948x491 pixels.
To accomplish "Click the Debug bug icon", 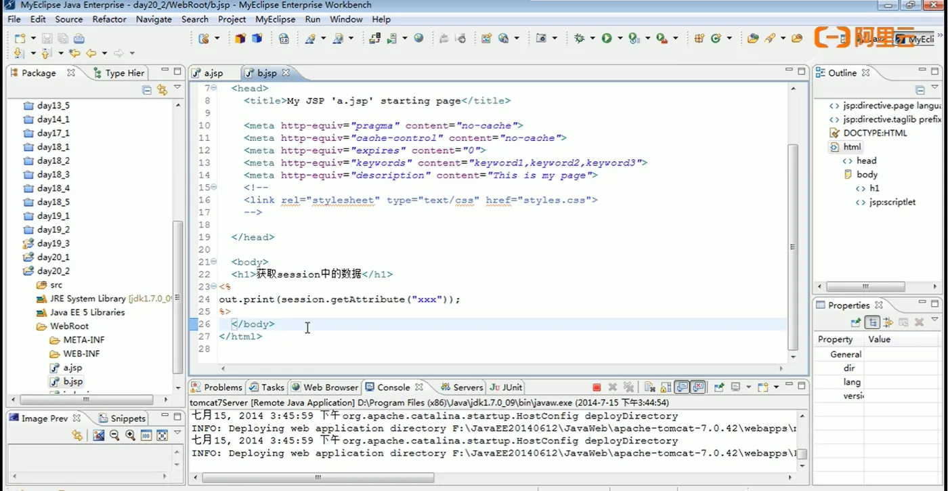I will (x=579, y=39).
